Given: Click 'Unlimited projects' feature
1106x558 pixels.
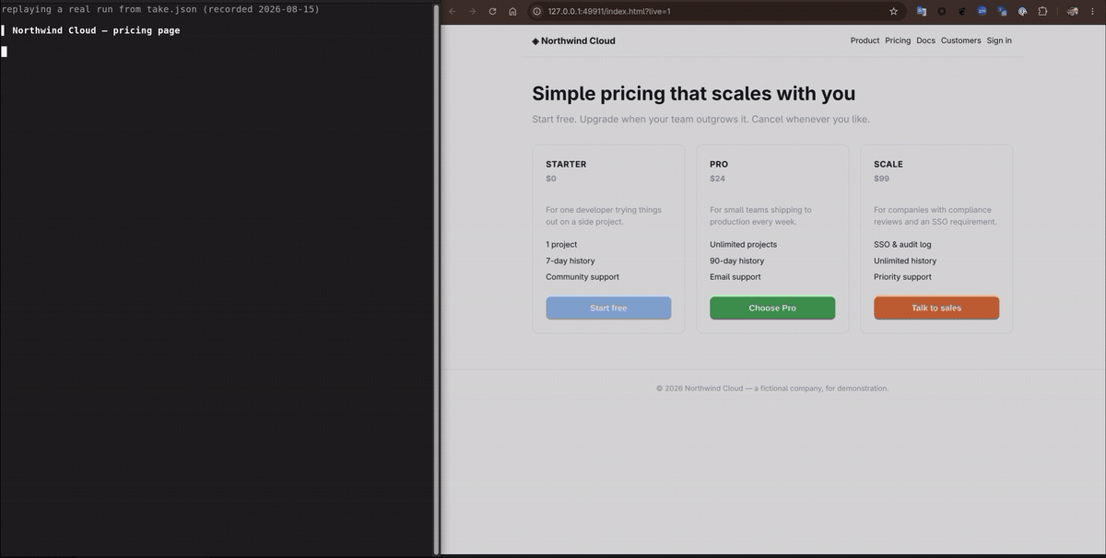Looking at the screenshot, I should coord(743,245).
